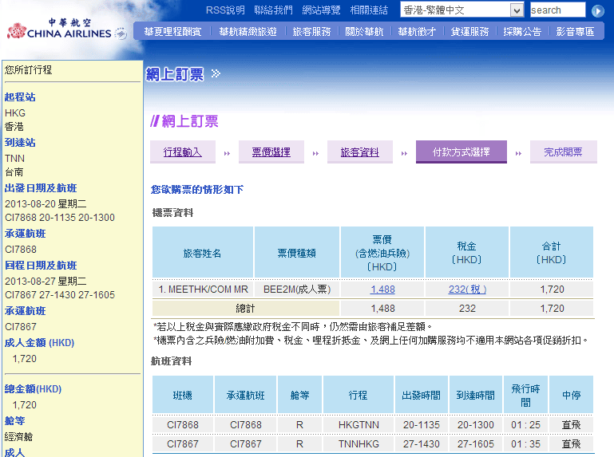The width and height of the screenshot is (614, 457).
Task: Go back to the 行程輸入 step
Action: [x=182, y=152]
